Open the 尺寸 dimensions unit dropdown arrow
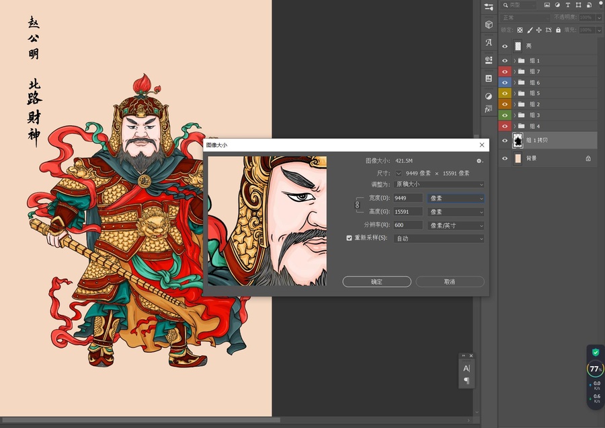Viewport: 605px width, 428px height. point(399,174)
